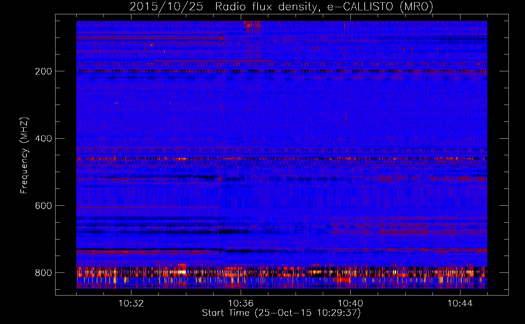Click the 200 frequency tick label
Viewport: 525px width, 324px height.
coord(43,71)
